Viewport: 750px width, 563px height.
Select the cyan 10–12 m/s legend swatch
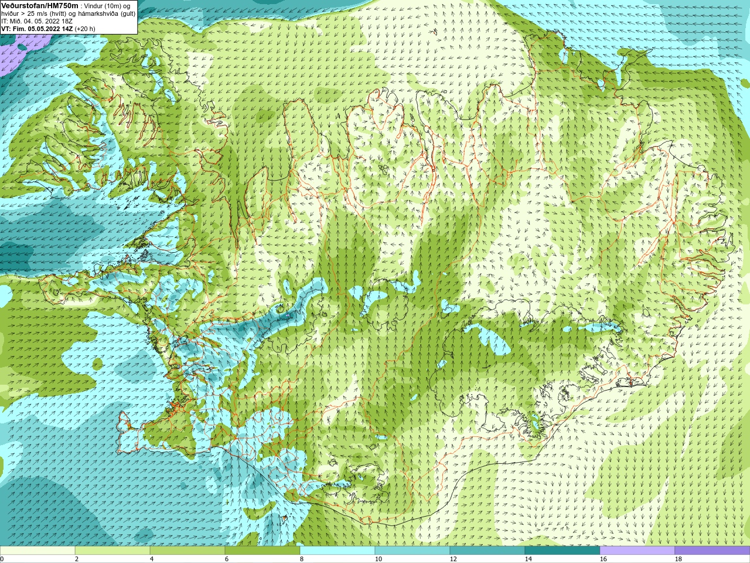click(412, 551)
